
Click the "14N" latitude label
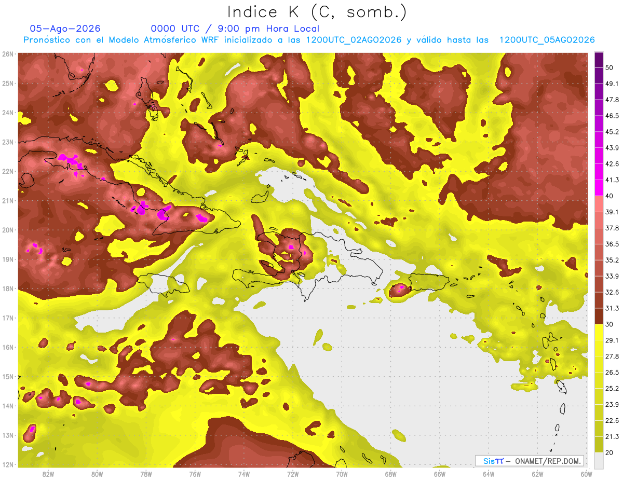pyautogui.click(x=8, y=406)
